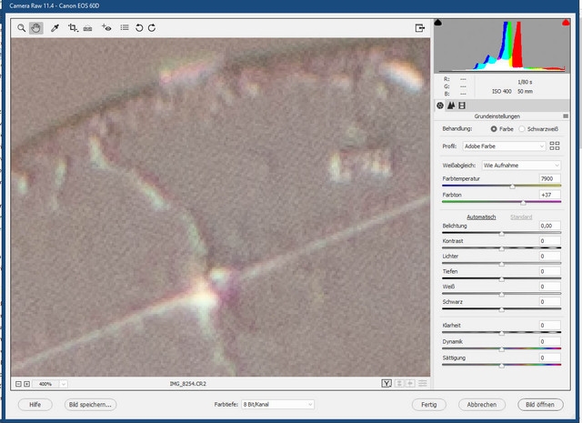Image resolution: width=582 pixels, height=423 pixels.
Task: Select the Farbe treatment radio button
Action: tap(494, 130)
